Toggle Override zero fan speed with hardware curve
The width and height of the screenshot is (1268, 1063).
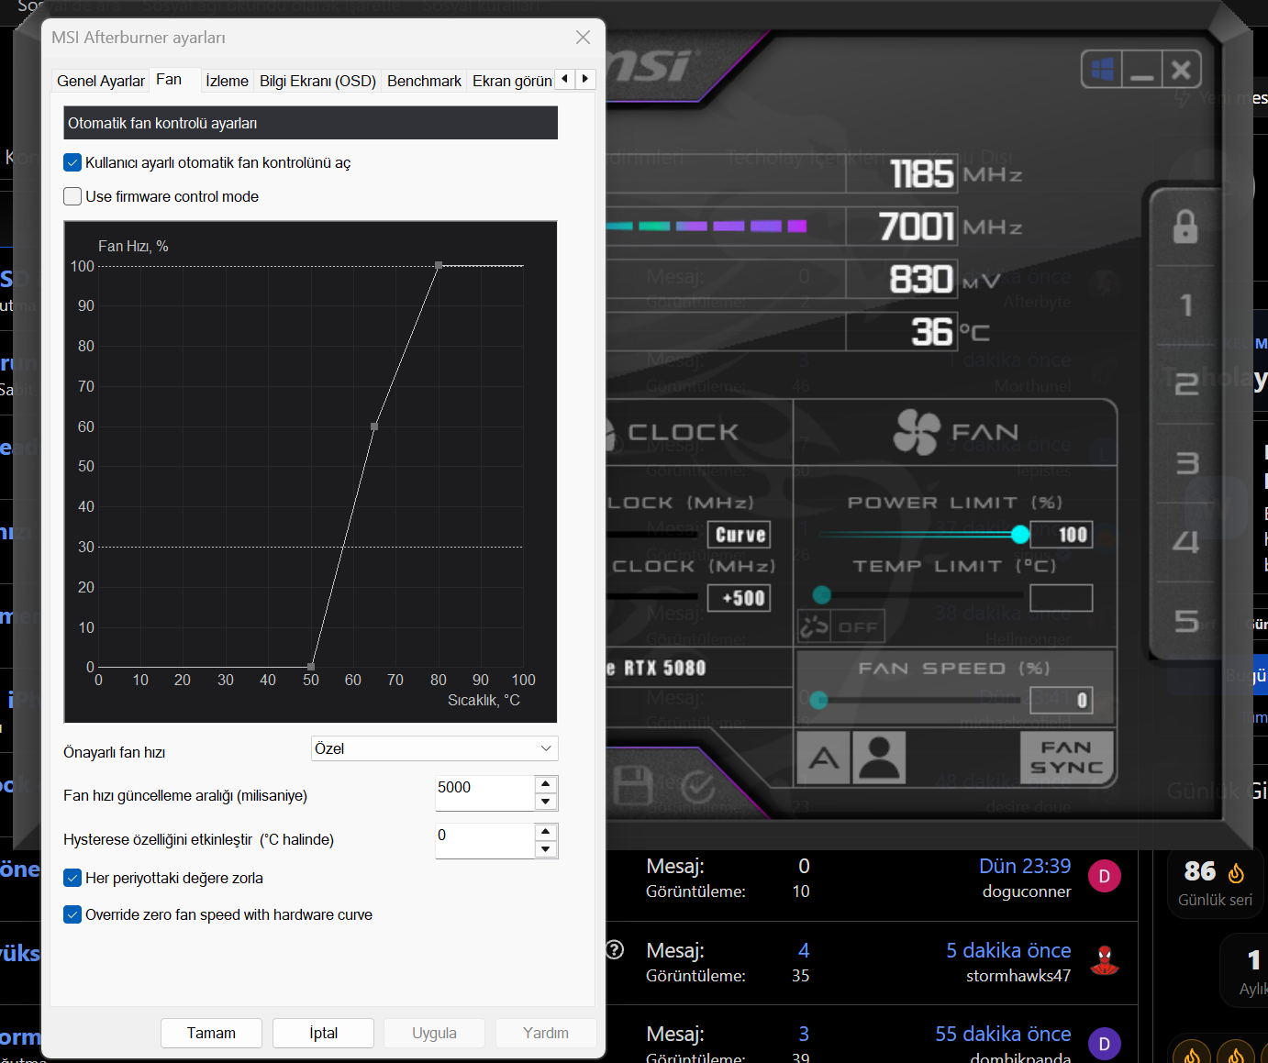(x=72, y=914)
